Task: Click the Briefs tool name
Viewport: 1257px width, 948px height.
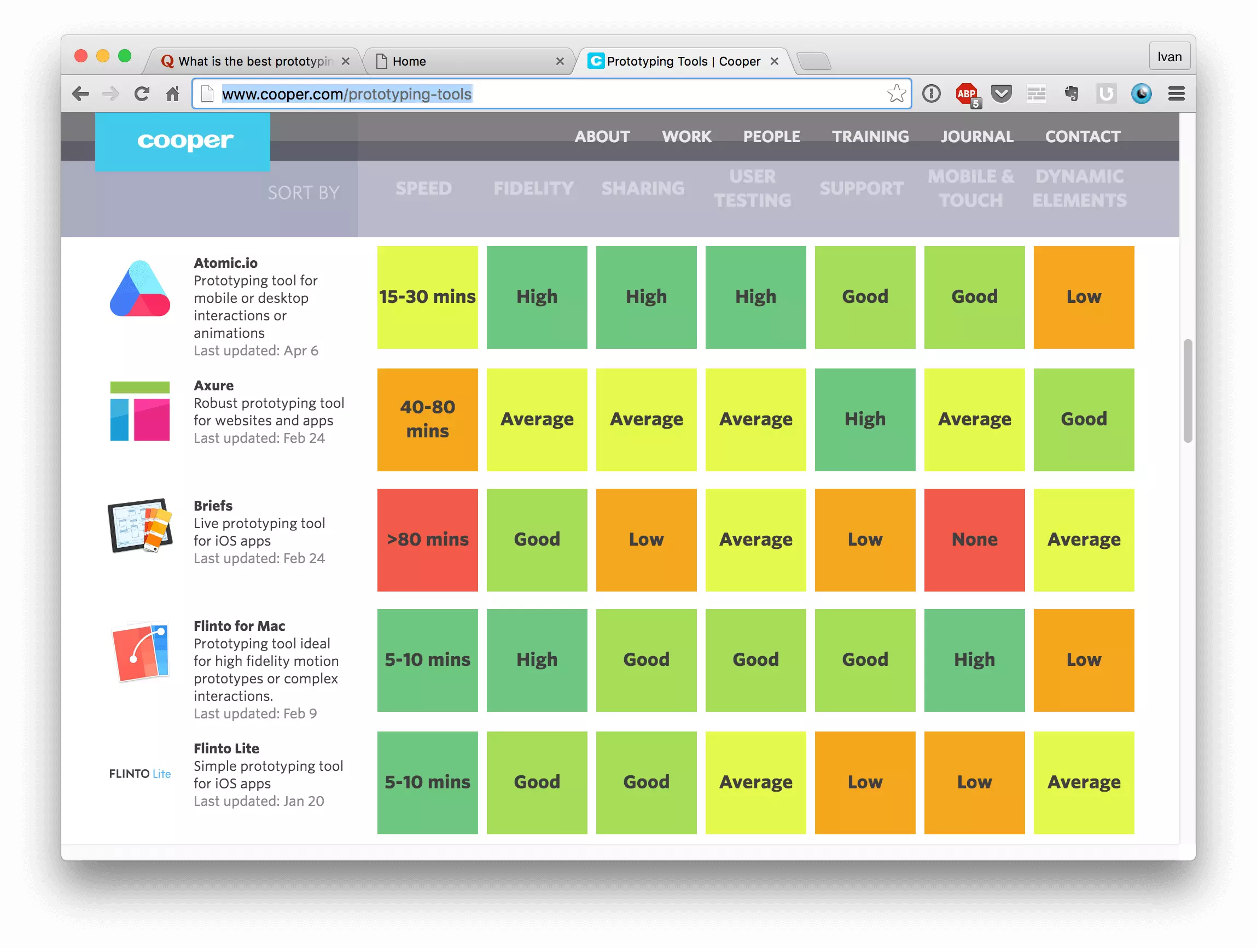Action: click(213, 506)
